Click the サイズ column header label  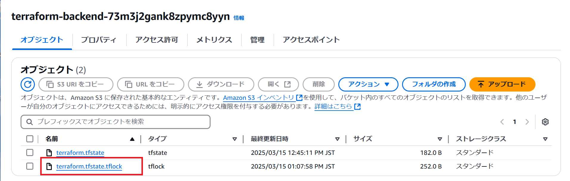tap(363, 139)
